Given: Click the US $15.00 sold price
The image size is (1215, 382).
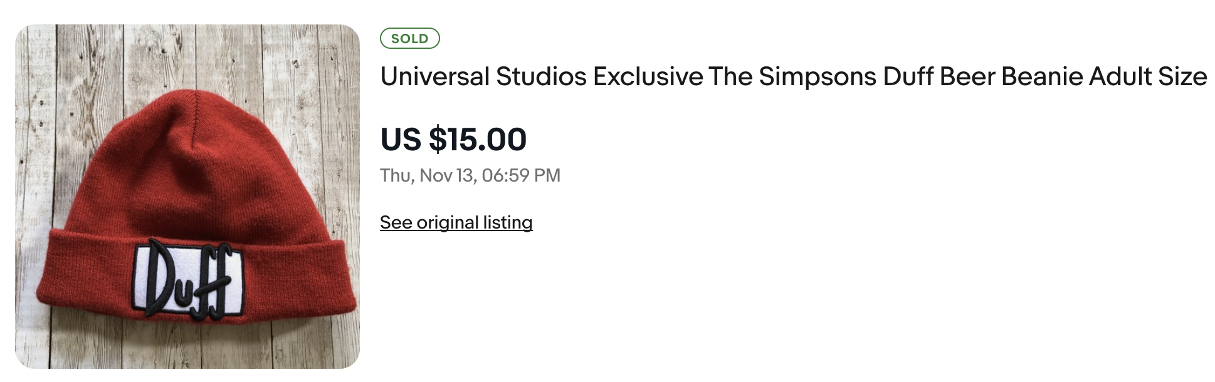Looking at the screenshot, I should 453,139.
